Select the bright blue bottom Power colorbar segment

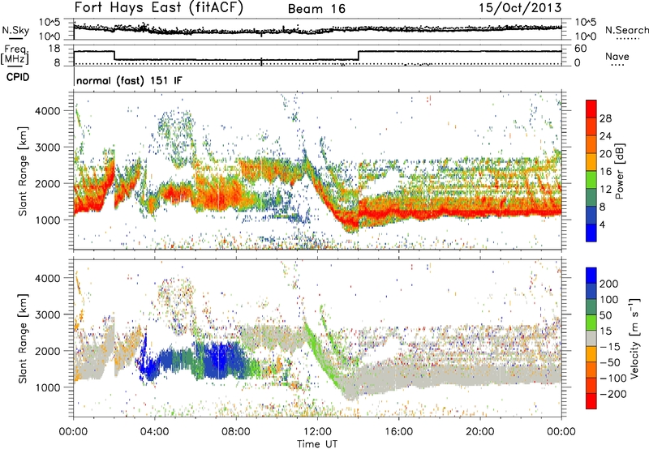coord(591,233)
